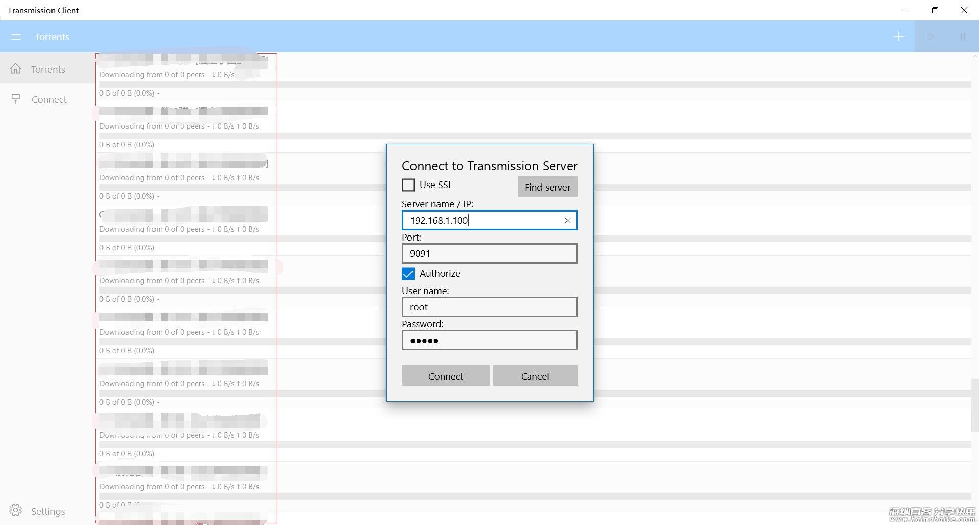Enable the Use SSL checkbox
Viewport: 979px width, 525px height.
click(408, 185)
